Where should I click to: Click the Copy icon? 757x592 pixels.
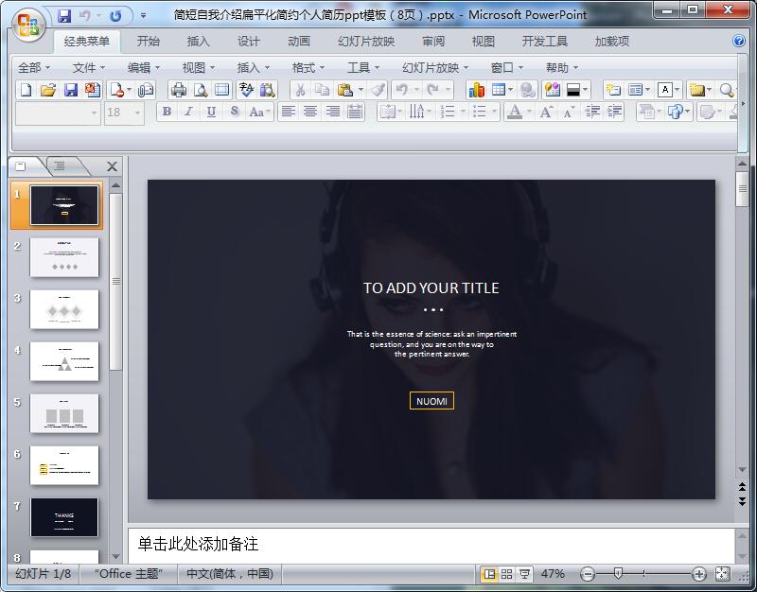(322, 90)
